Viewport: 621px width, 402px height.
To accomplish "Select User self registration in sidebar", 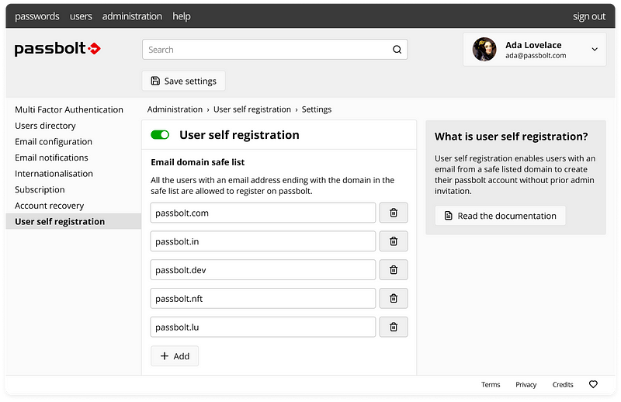I will click(73, 221).
